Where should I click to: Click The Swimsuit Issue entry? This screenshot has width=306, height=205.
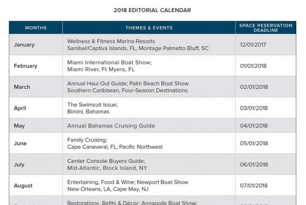pyautogui.click(x=92, y=105)
